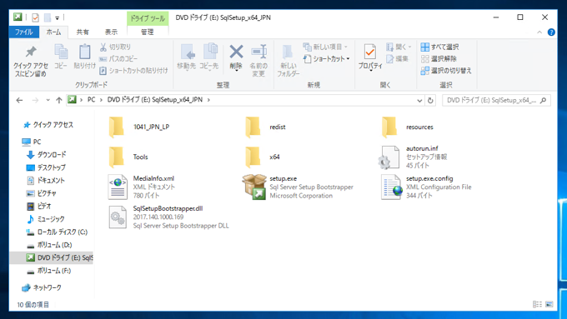
Task: Switch to large icons view in status bar
Action: [x=549, y=305]
